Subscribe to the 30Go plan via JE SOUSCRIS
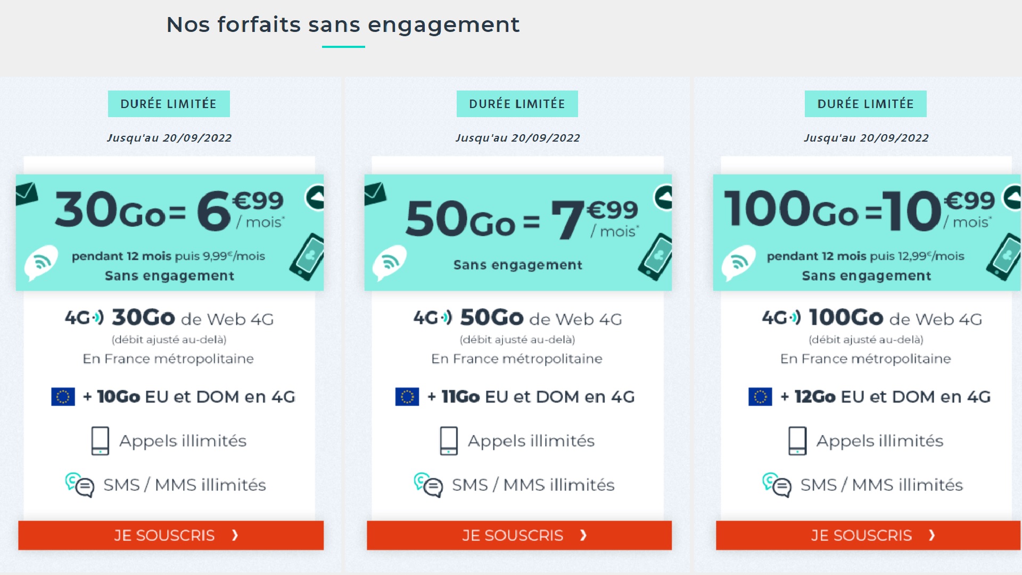1022x575 pixels. pos(171,535)
